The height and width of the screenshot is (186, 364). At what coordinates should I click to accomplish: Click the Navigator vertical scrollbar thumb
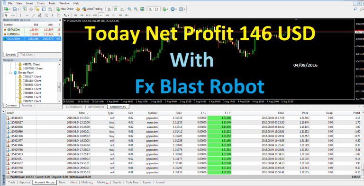click(x=59, y=87)
